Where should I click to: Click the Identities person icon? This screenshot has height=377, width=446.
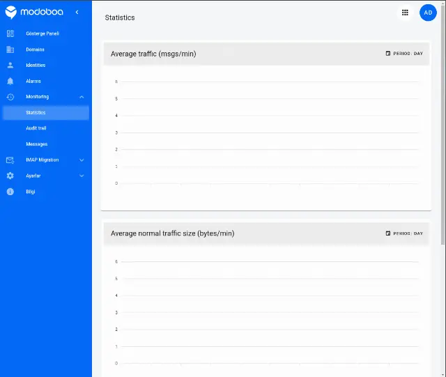(10, 66)
